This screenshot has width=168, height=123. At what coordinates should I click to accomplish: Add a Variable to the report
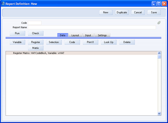pyautogui.click(x=17, y=42)
